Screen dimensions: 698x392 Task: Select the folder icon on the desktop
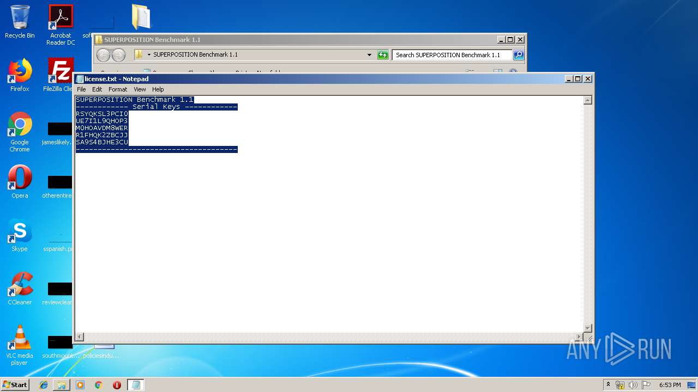(141, 17)
